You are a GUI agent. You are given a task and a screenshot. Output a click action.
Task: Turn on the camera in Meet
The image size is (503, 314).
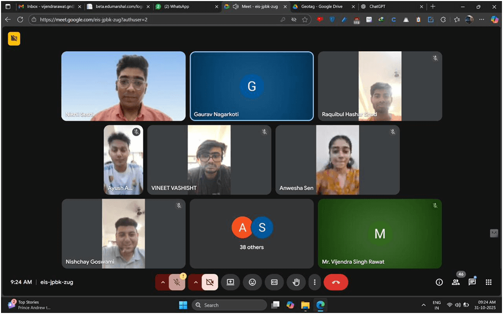[x=210, y=282]
